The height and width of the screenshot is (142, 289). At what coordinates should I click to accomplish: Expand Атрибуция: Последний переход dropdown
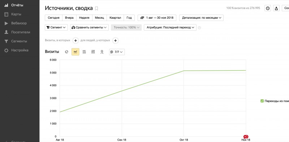(170, 27)
